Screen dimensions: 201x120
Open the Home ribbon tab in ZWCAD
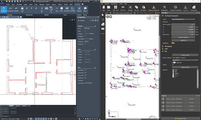(8, 4)
